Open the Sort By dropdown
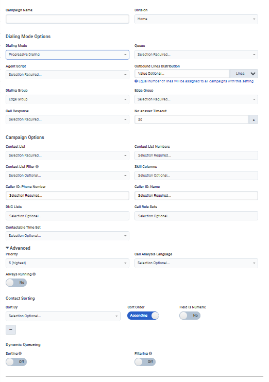 63,316
